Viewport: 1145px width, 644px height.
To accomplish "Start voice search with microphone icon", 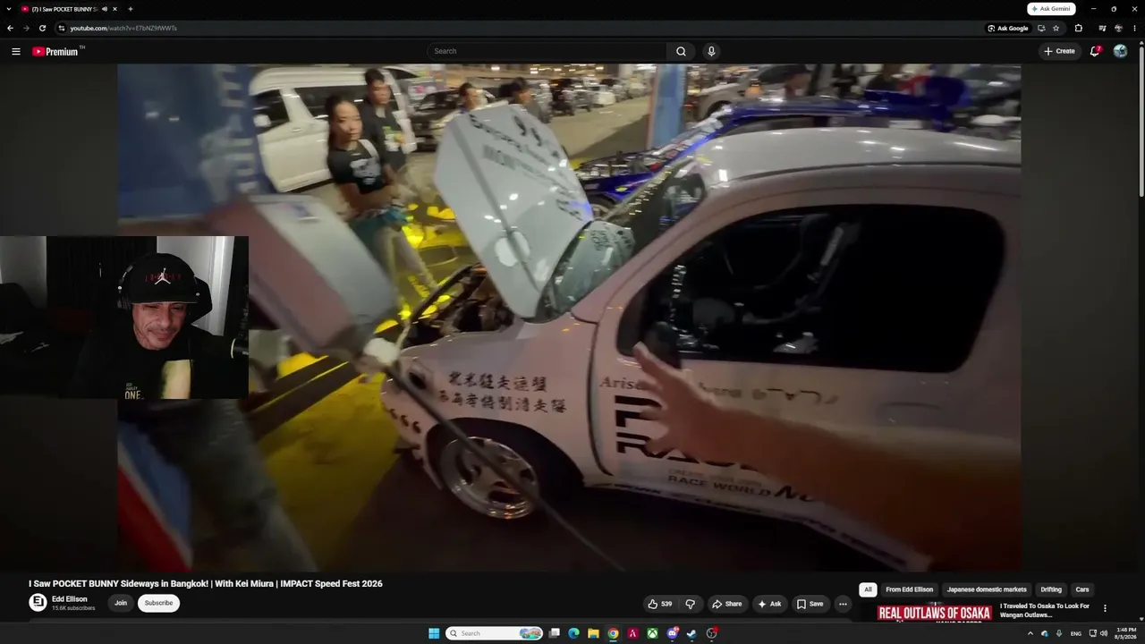I will (711, 51).
